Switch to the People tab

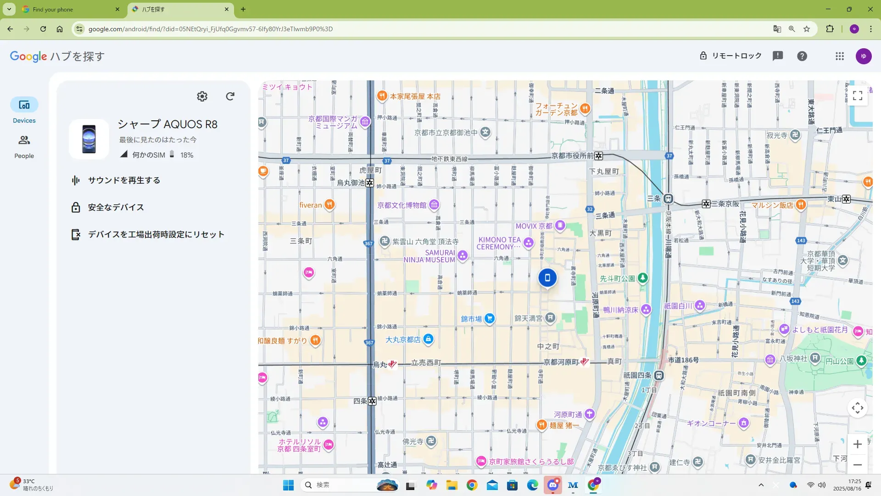pyautogui.click(x=24, y=146)
